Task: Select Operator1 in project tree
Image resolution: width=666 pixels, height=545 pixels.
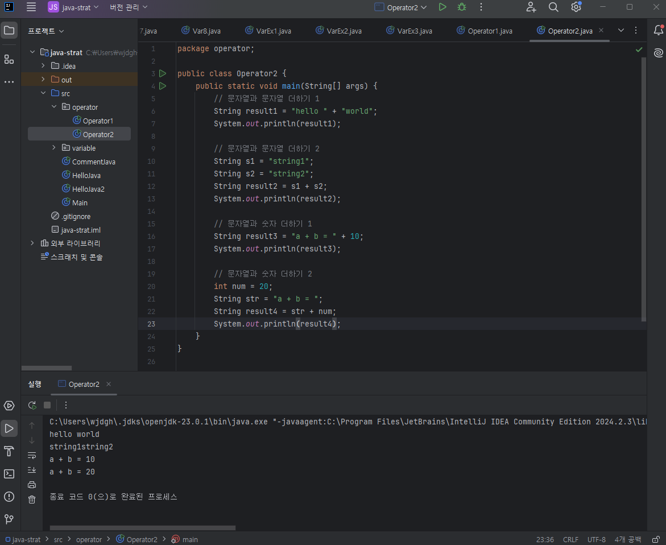Action: (x=93, y=121)
